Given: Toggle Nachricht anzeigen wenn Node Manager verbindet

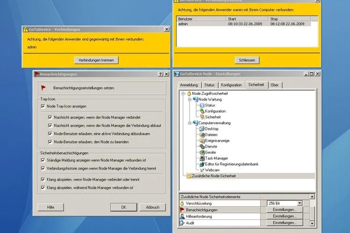Looking at the screenshot, I should (x=50, y=117).
